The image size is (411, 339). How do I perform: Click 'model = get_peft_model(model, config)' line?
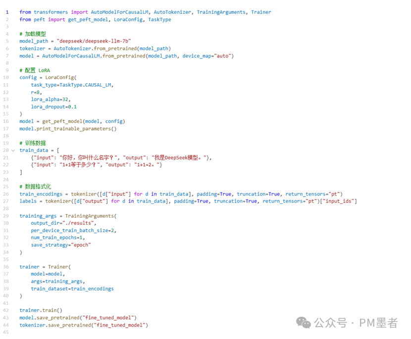pos(72,121)
